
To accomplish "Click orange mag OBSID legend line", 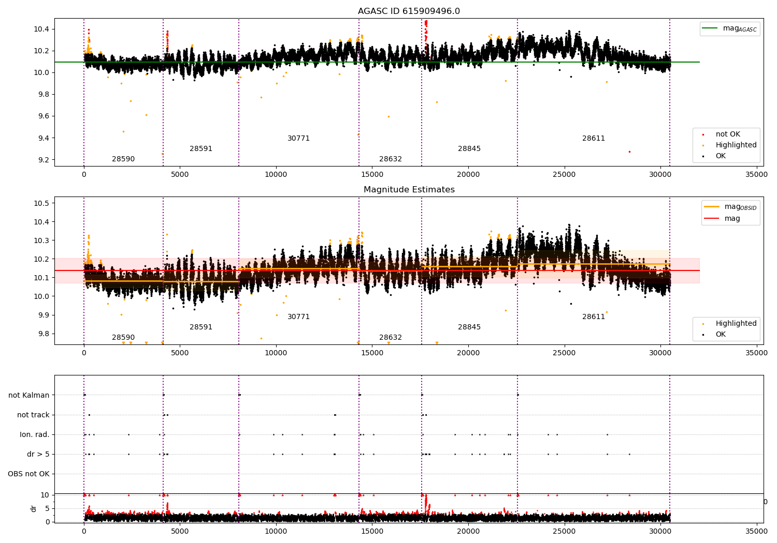I will pos(712,206).
